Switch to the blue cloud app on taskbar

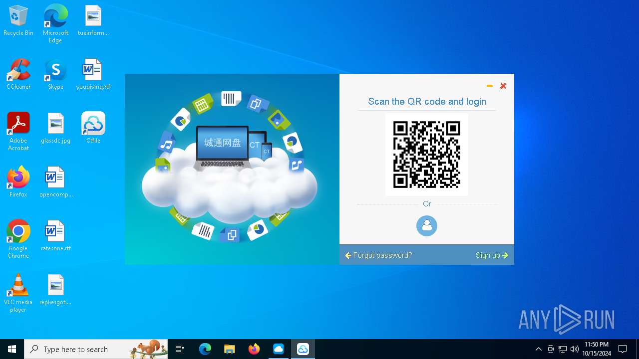tap(279, 349)
